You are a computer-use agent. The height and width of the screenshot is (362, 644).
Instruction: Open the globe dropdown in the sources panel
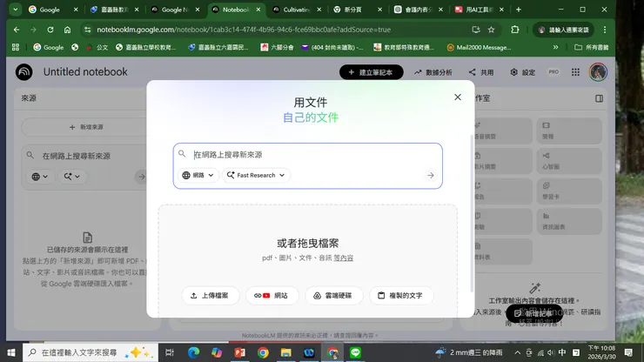click(x=40, y=177)
